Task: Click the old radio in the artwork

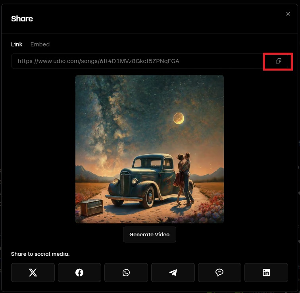Action: click(x=92, y=207)
